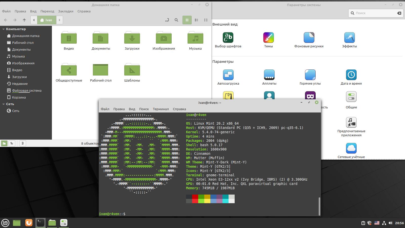
Task: Collapse the Сеть sidebar section
Action: coord(4,104)
